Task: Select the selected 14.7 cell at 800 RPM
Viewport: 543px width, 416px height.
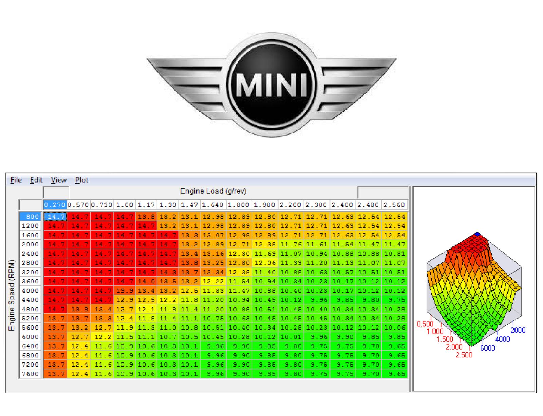Action: click(54, 217)
